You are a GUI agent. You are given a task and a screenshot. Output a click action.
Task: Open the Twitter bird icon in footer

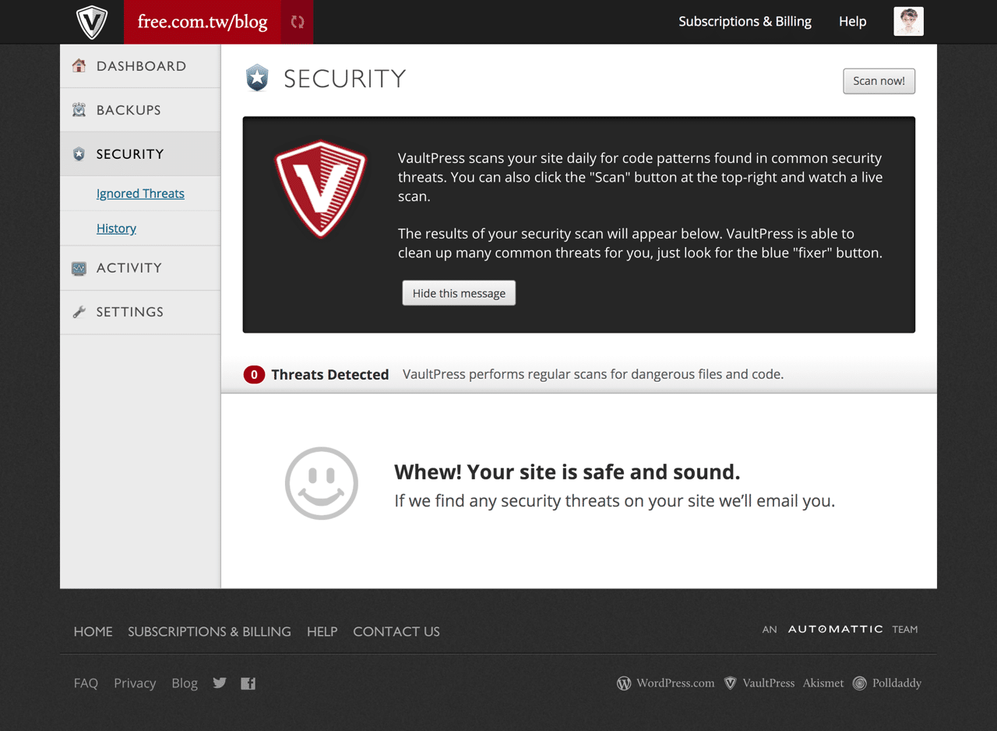[x=220, y=683]
